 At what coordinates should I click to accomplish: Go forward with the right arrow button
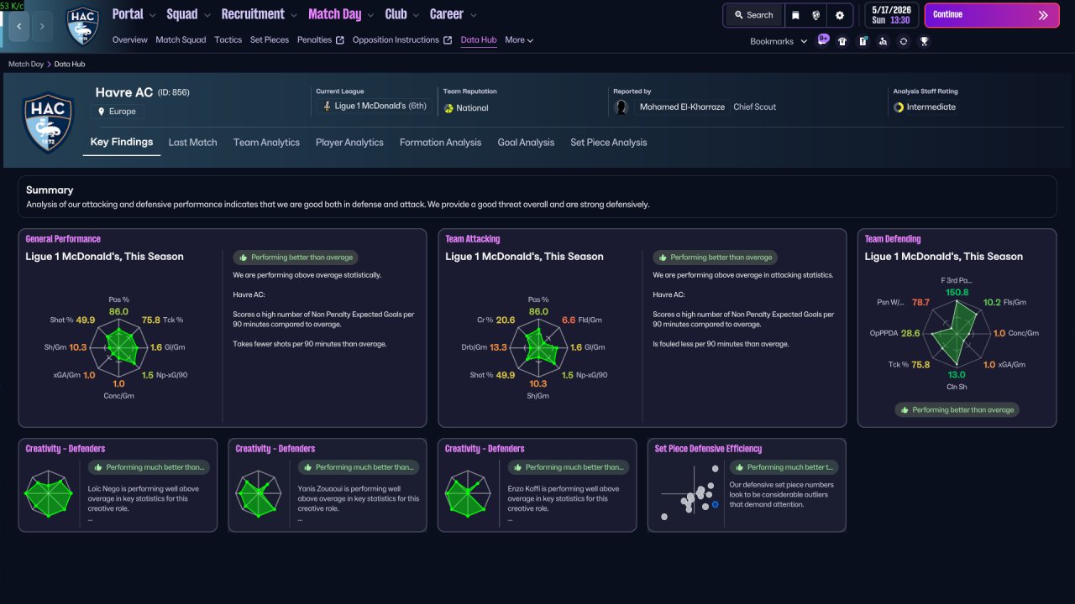point(43,26)
